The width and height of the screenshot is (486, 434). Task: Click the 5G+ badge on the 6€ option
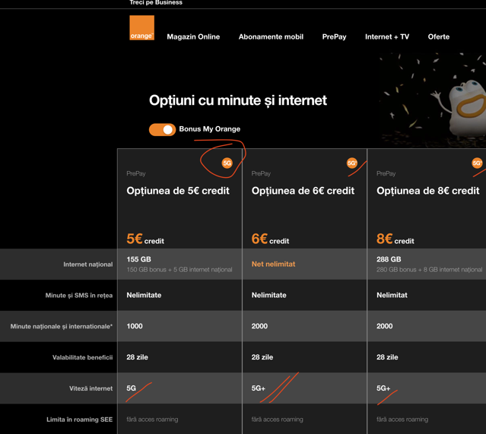[352, 163]
